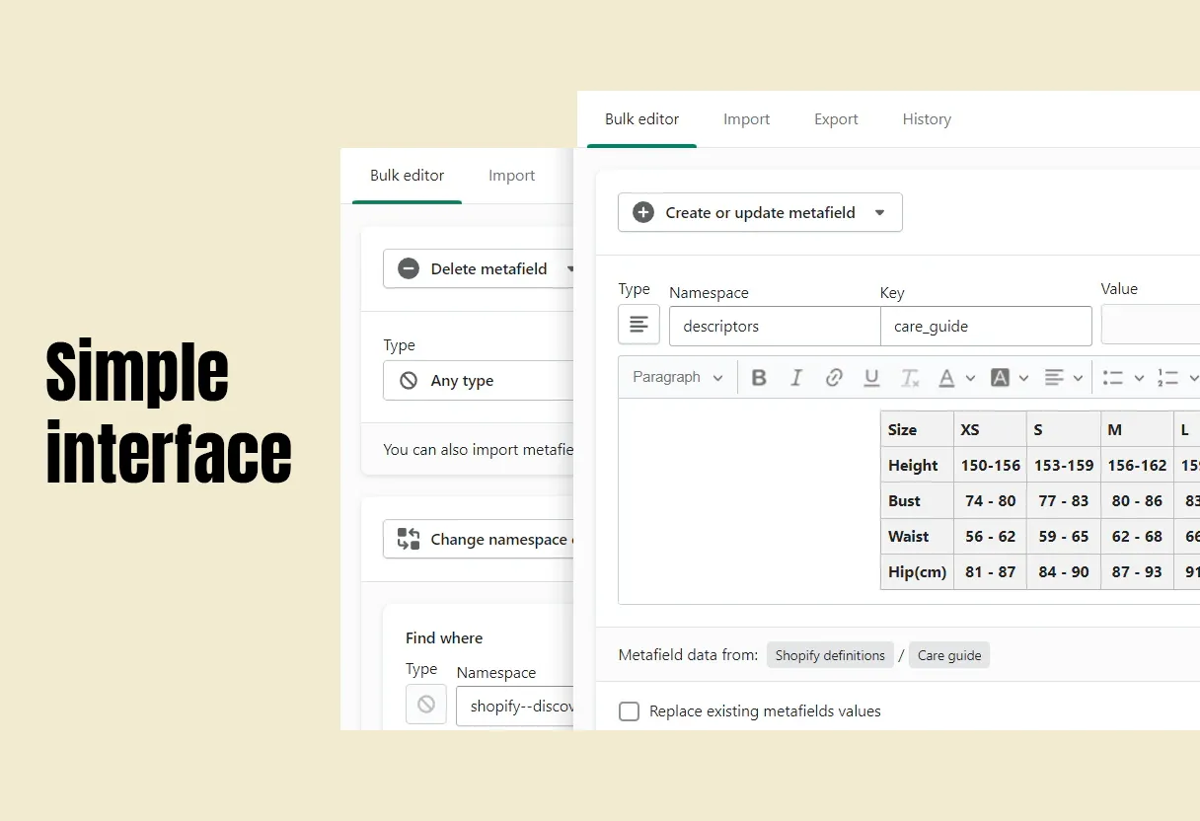
Task: Click the numbered list icon
Action: click(1168, 378)
